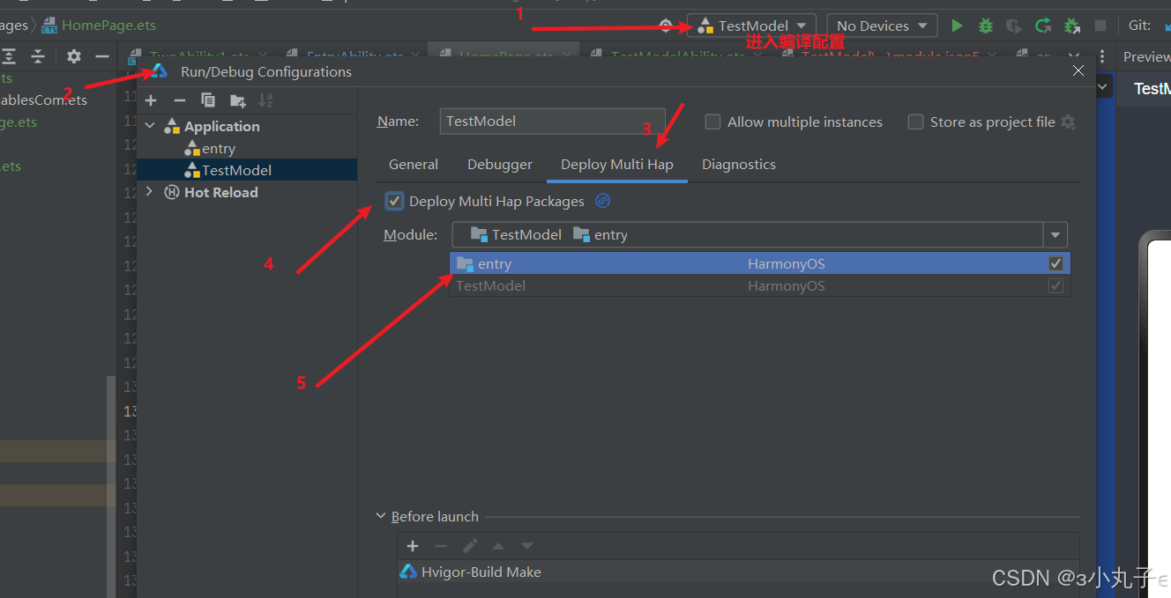
Task: Open the No Devices dropdown
Action: pyautogui.click(x=882, y=26)
